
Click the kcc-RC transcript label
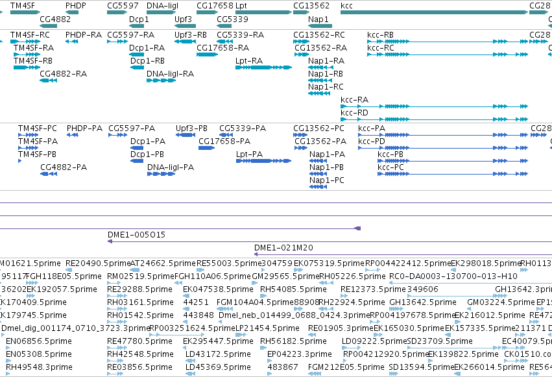[380, 48]
